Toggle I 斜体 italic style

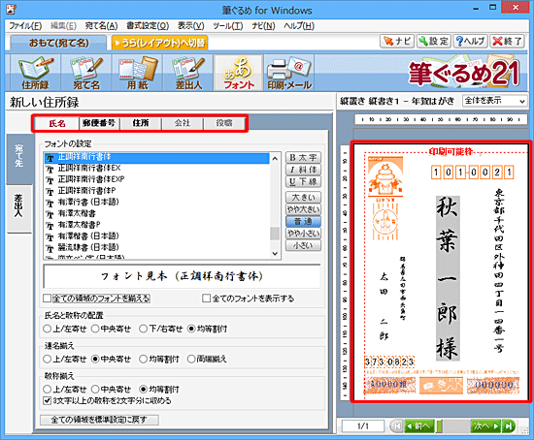[303, 170]
